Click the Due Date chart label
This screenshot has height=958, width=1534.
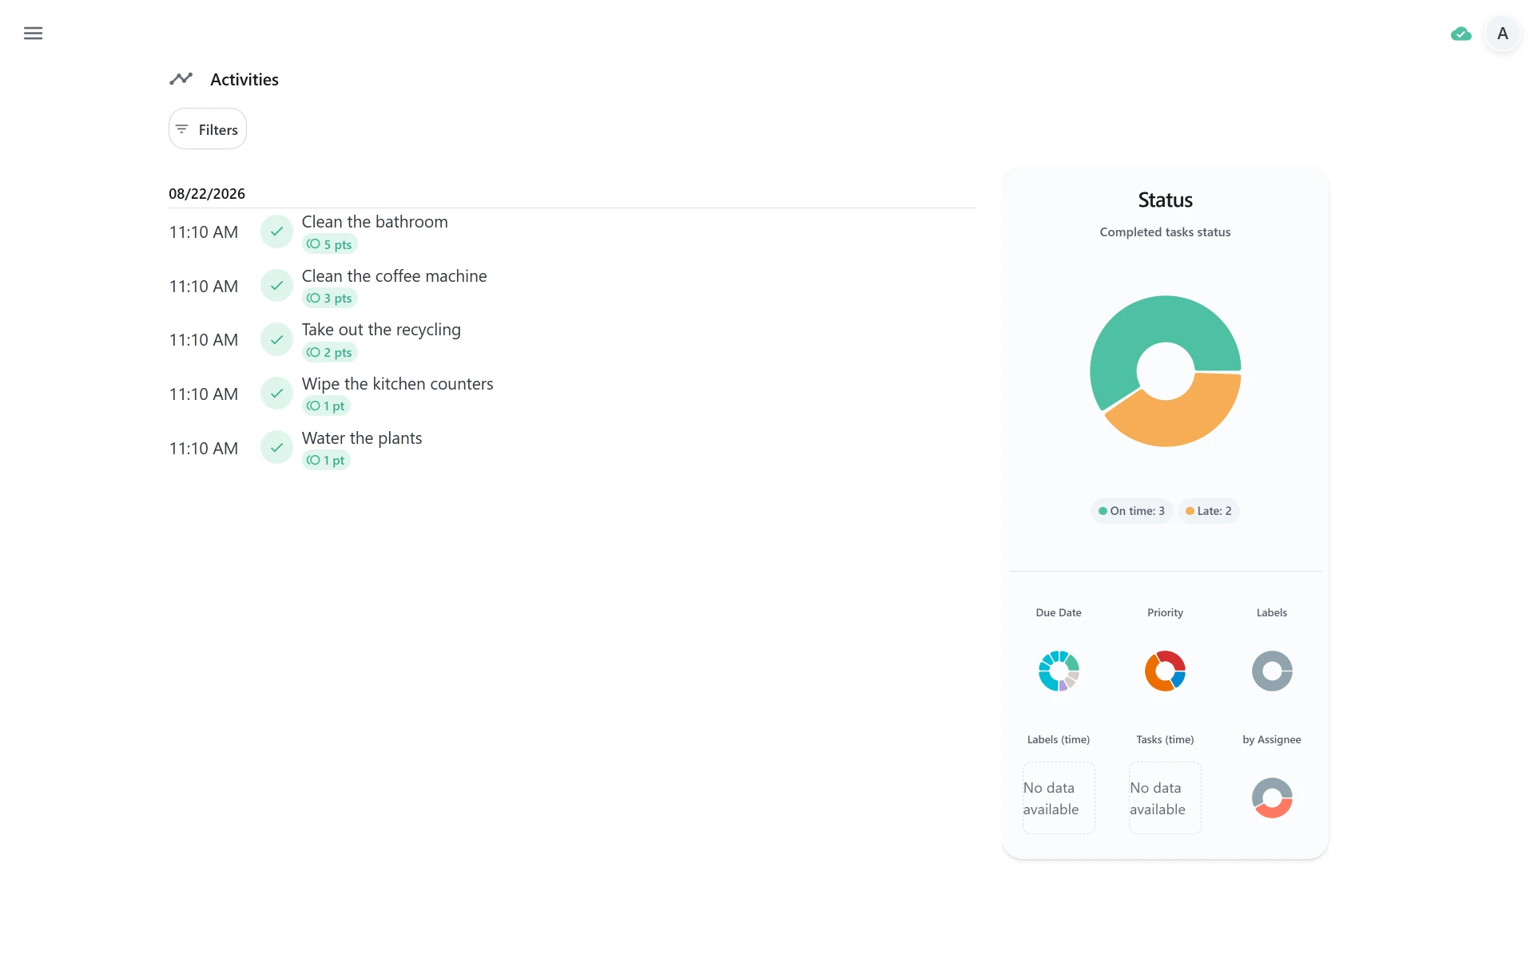click(x=1059, y=612)
